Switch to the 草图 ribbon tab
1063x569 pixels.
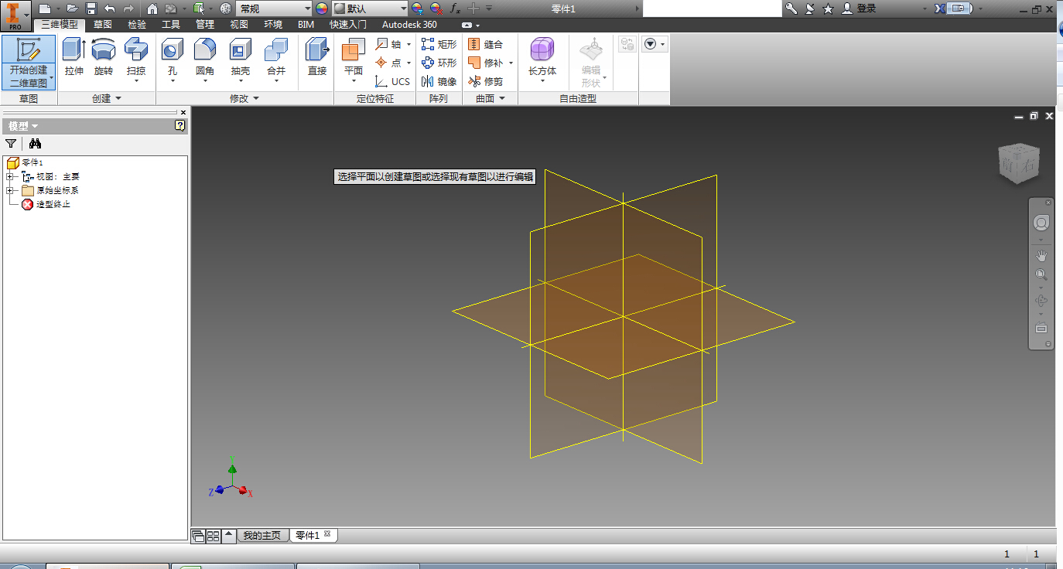tap(102, 25)
